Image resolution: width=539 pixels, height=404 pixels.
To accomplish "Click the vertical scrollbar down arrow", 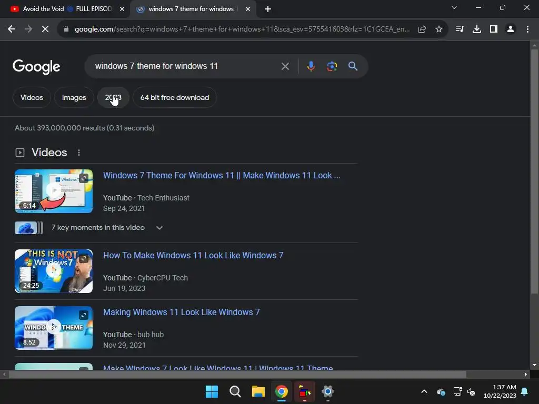I will tap(534, 365).
